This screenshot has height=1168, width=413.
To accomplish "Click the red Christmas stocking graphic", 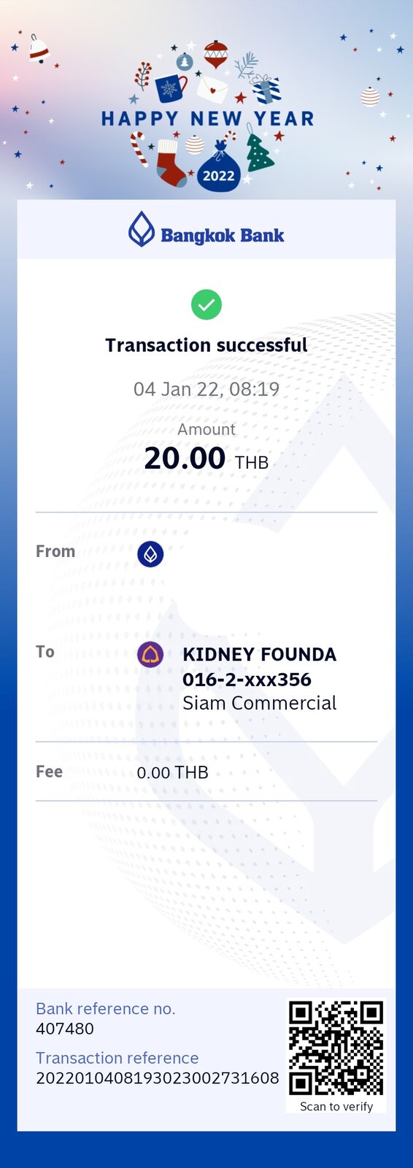I will click(x=171, y=164).
